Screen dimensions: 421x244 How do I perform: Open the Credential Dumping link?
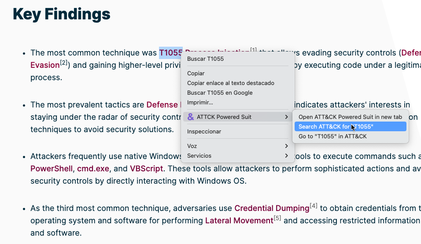[x=272, y=208]
